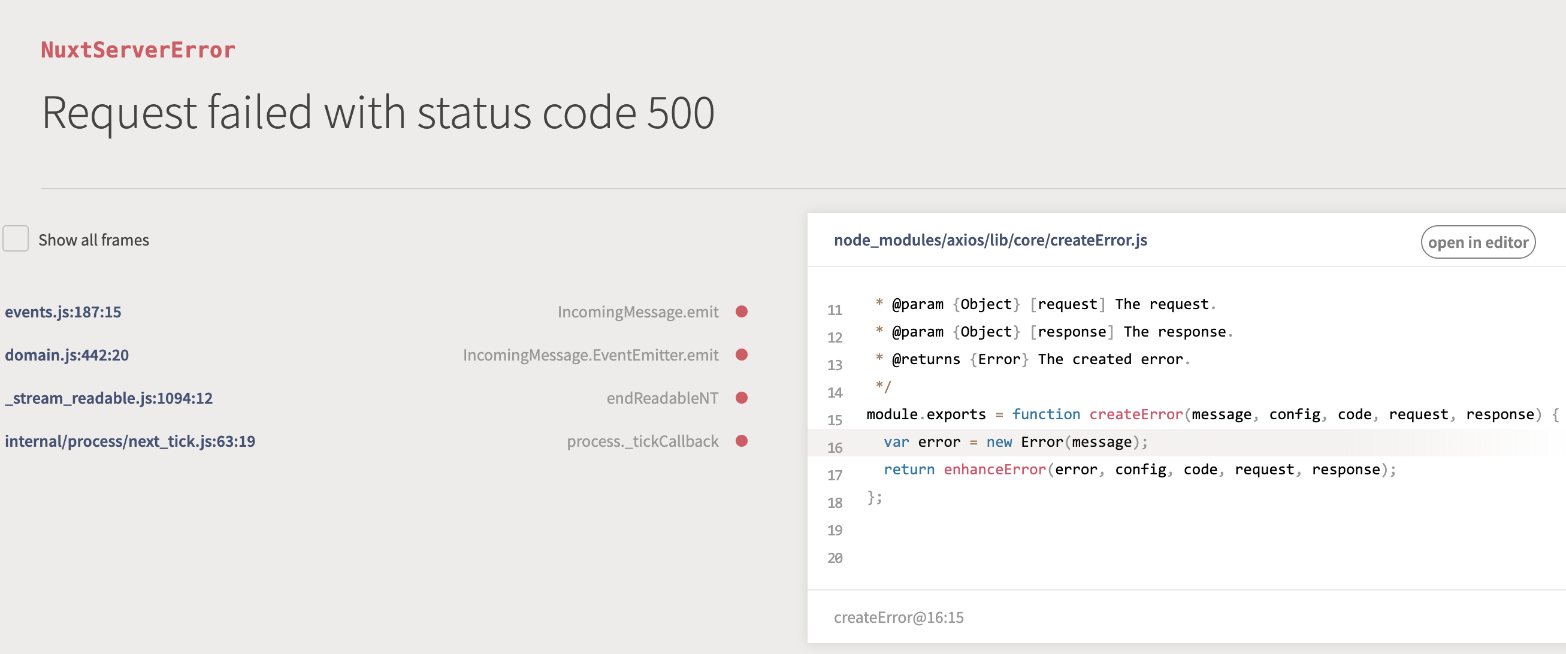Toggle the Show all frames checkbox
Image resolution: width=1566 pixels, height=654 pixels.
coord(16,239)
